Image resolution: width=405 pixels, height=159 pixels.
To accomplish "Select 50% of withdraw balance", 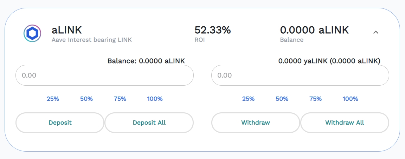I will click(282, 99).
